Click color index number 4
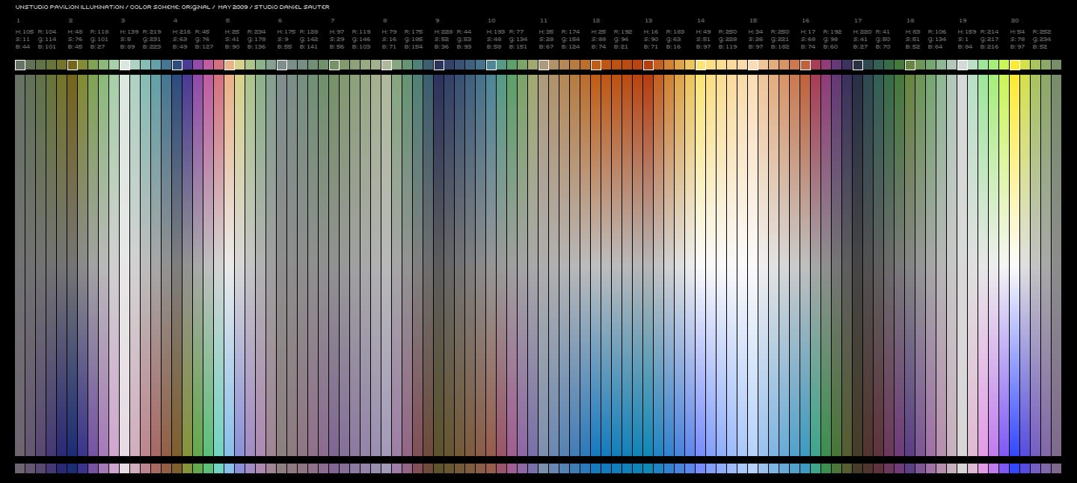Image resolution: width=1077 pixels, height=483 pixels. click(x=175, y=21)
